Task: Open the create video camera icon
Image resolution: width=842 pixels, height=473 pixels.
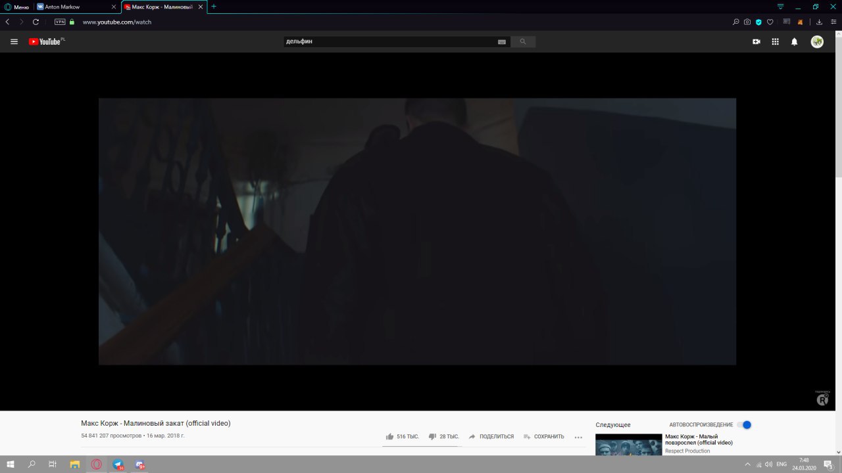Action: click(x=756, y=41)
